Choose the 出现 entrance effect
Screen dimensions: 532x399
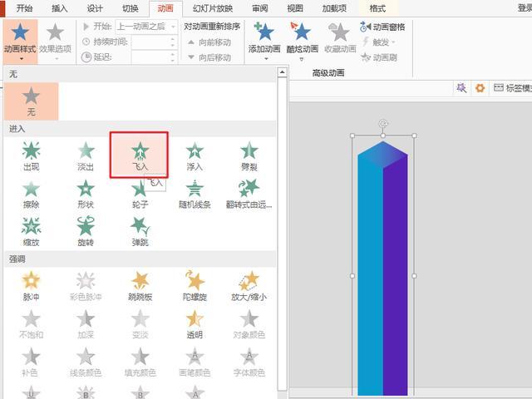click(x=32, y=156)
